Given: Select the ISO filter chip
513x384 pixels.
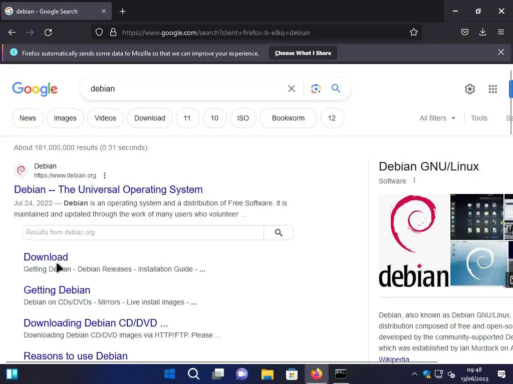Looking at the screenshot, I should coord(243,118).
